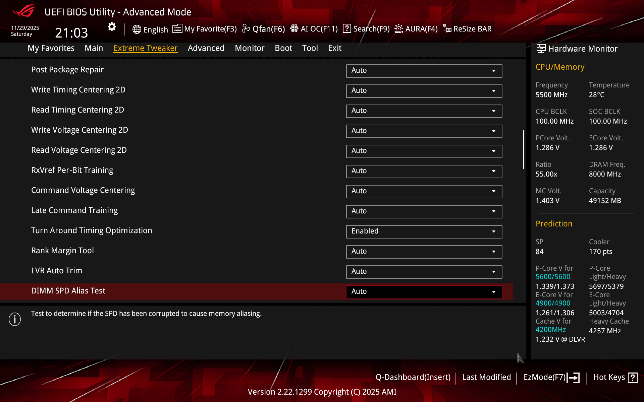Open Q-Dashboard from the footer
The height and width of the screenshot is (402, 644).
(x=413, y=377)
